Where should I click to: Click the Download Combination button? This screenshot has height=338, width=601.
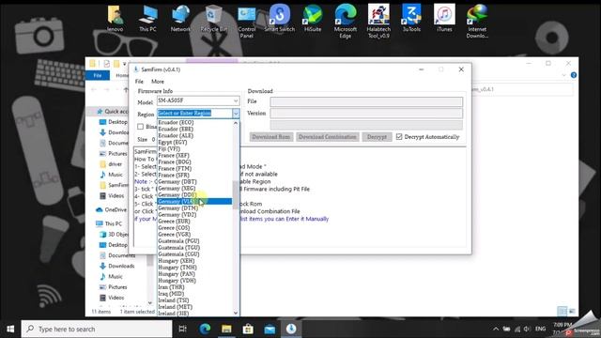[x=328, y=137]
